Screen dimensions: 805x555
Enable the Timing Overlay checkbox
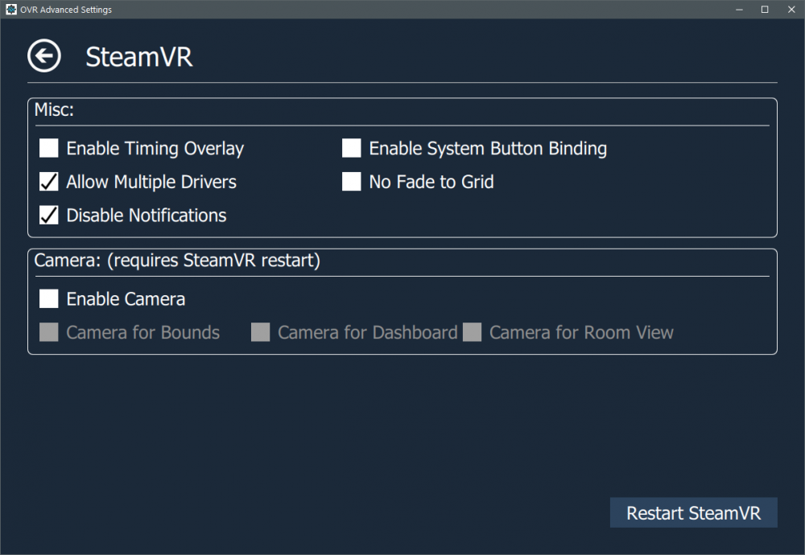(x=49, y=148)
